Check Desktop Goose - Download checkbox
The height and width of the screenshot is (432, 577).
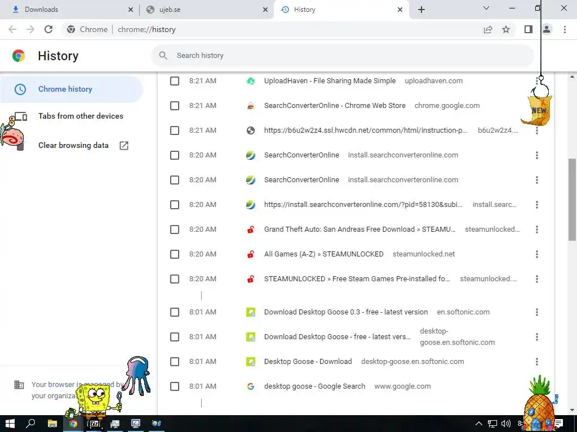pos(175,362)
